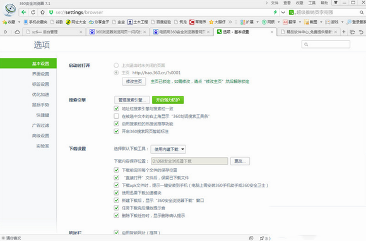Open the 百度经验 bookmark
The height and width of the screenshot is (241, 366).
coord(161,22)
